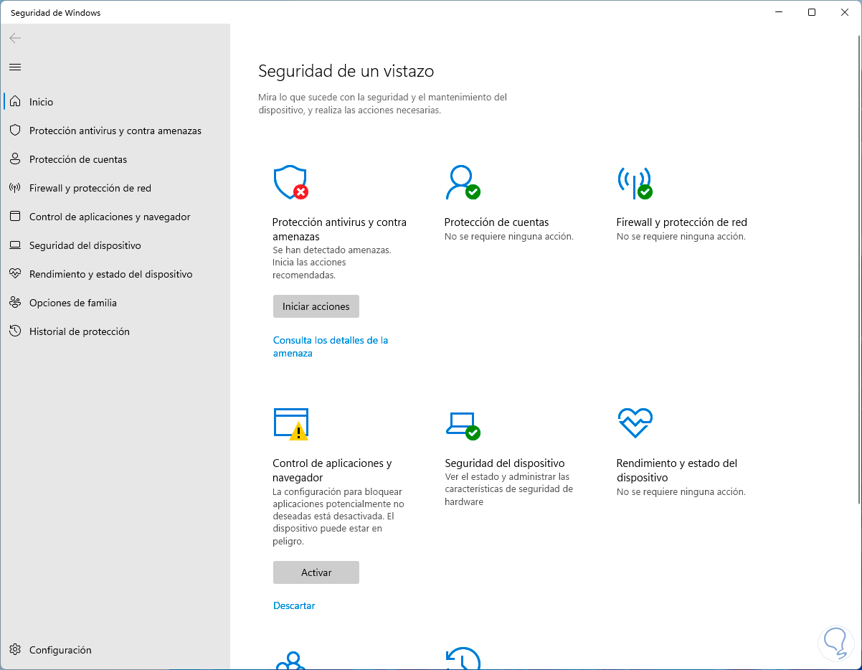Open the large shield icon with red X
This screenshot has width=862, height=670.
[291, 183]
